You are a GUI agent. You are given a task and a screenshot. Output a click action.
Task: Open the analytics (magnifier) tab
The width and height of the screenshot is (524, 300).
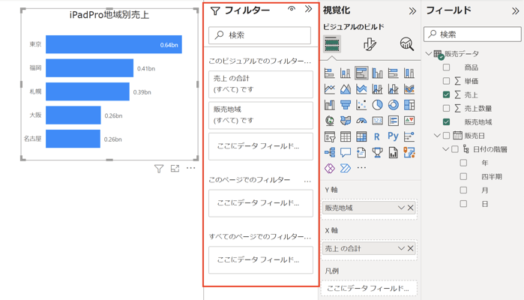(x=407, y=43)
